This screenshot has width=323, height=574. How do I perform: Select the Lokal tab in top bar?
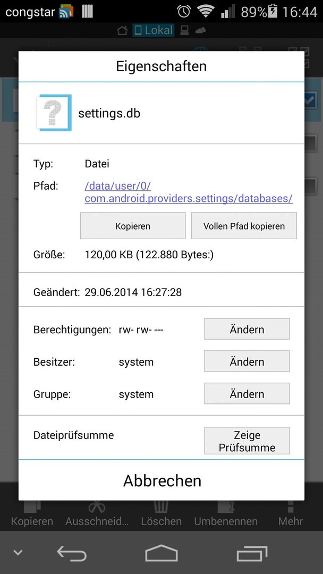pyautogui.click(x=154, y=30)
